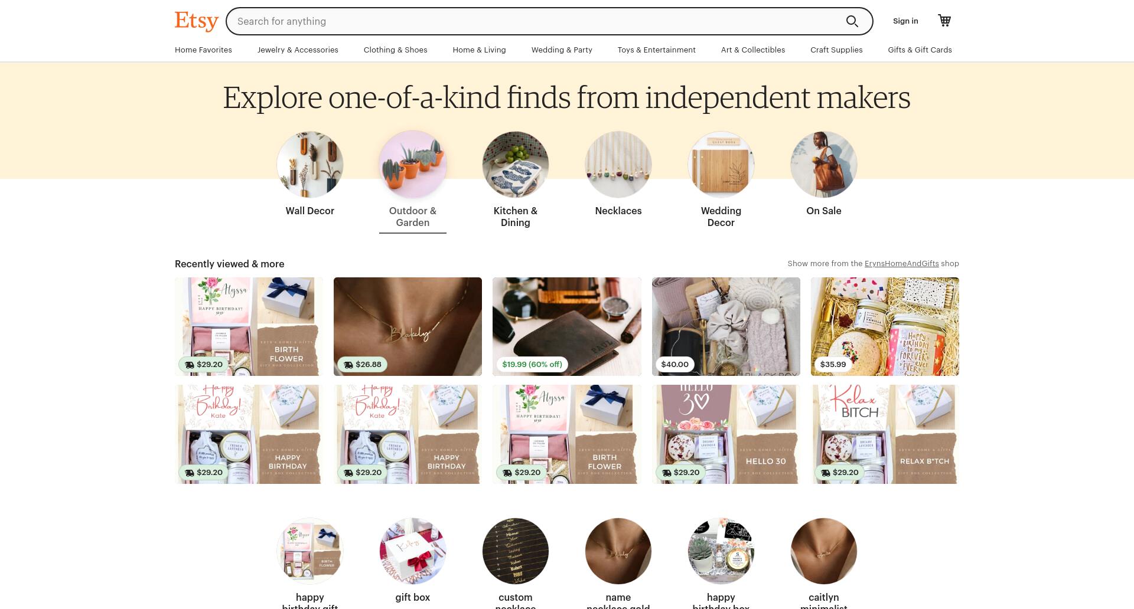Image resolution: width=1134 pixels, height=609 pixels.
Task: Open the Wedding Decor category circle
Action: [x=721, y=165]
